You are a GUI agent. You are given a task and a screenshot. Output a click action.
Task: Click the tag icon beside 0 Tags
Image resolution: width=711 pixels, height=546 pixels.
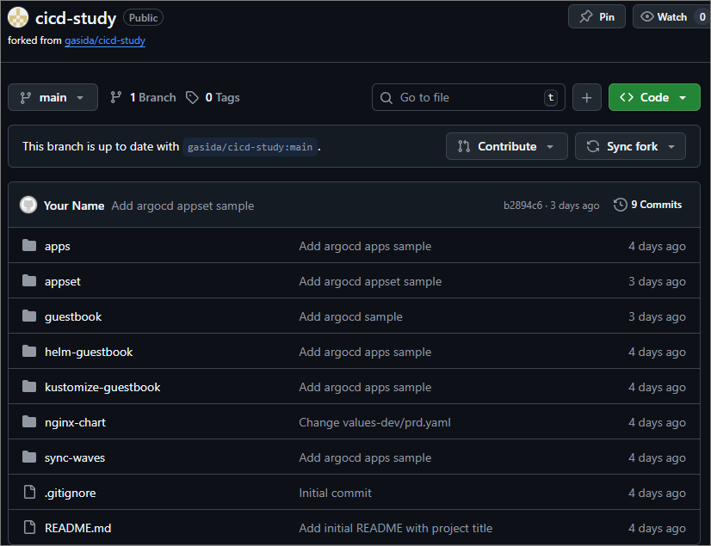(x=192, y=97)
